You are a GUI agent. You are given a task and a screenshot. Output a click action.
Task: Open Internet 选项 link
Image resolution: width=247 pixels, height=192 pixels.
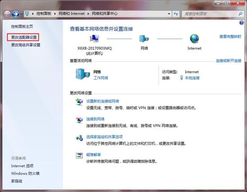click(x=22, y=166)
